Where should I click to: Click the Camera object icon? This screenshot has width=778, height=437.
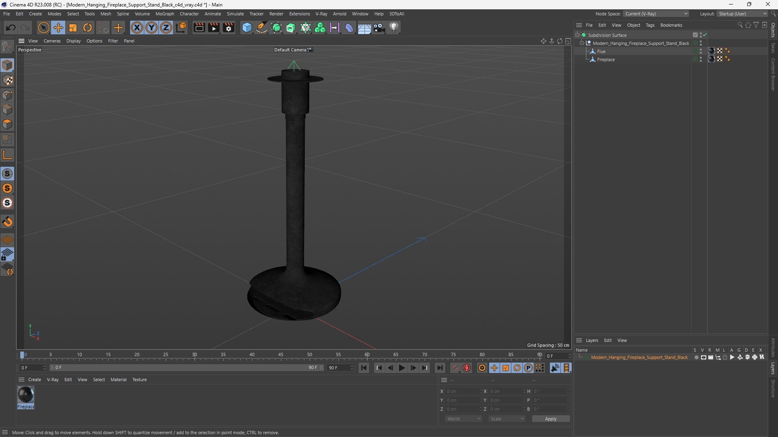click(379, 28)
